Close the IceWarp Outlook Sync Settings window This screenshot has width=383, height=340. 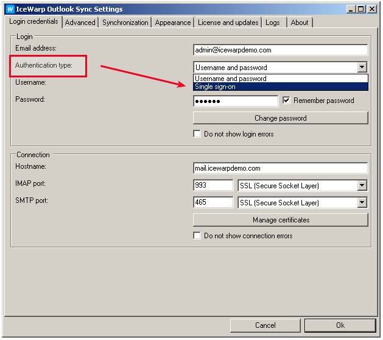372,9
